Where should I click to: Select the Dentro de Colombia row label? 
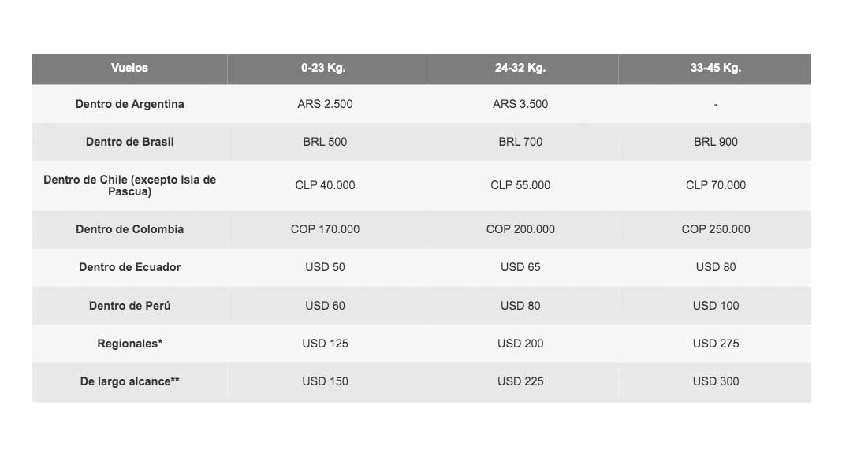pyautogui.click(x=129, y=229)
